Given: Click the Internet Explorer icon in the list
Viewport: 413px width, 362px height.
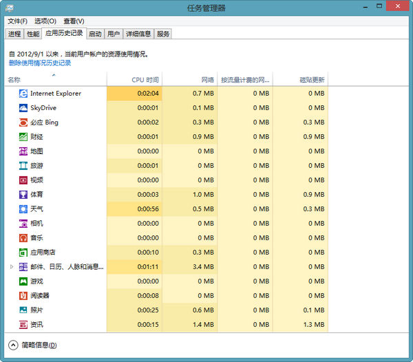Looking at the screenshot, I should (23, 94).
